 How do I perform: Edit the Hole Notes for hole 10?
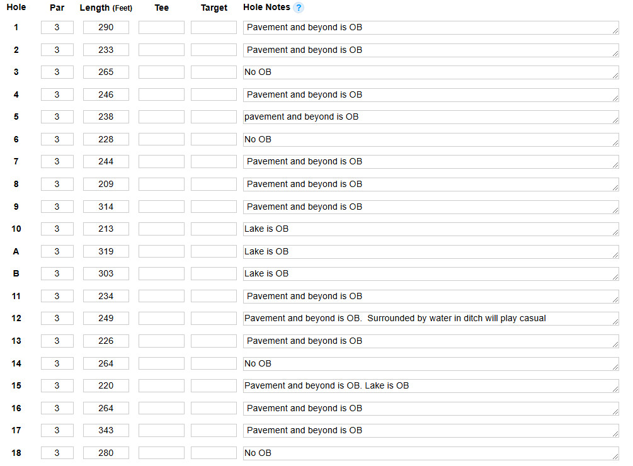point(431,229)
